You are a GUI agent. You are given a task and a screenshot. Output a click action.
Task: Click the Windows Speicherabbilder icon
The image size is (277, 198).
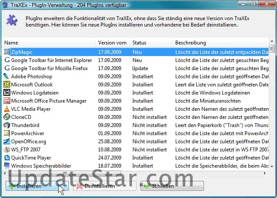(7, 166)
